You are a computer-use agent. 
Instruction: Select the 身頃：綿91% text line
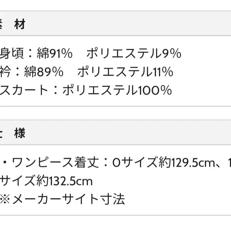[x=36, y=53]
